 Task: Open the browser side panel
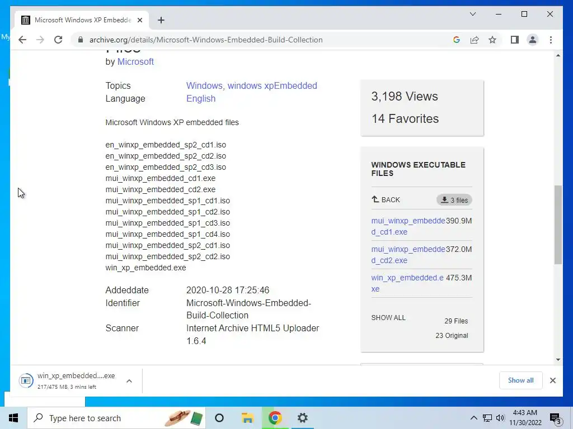tap(515, 40)
